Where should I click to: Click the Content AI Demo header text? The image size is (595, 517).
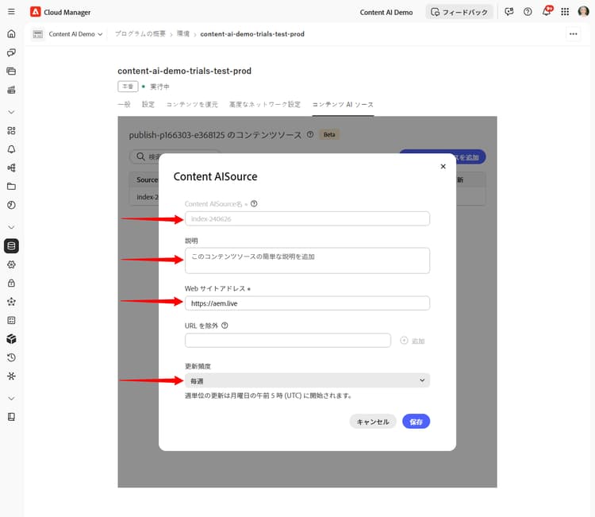[386, 12]
